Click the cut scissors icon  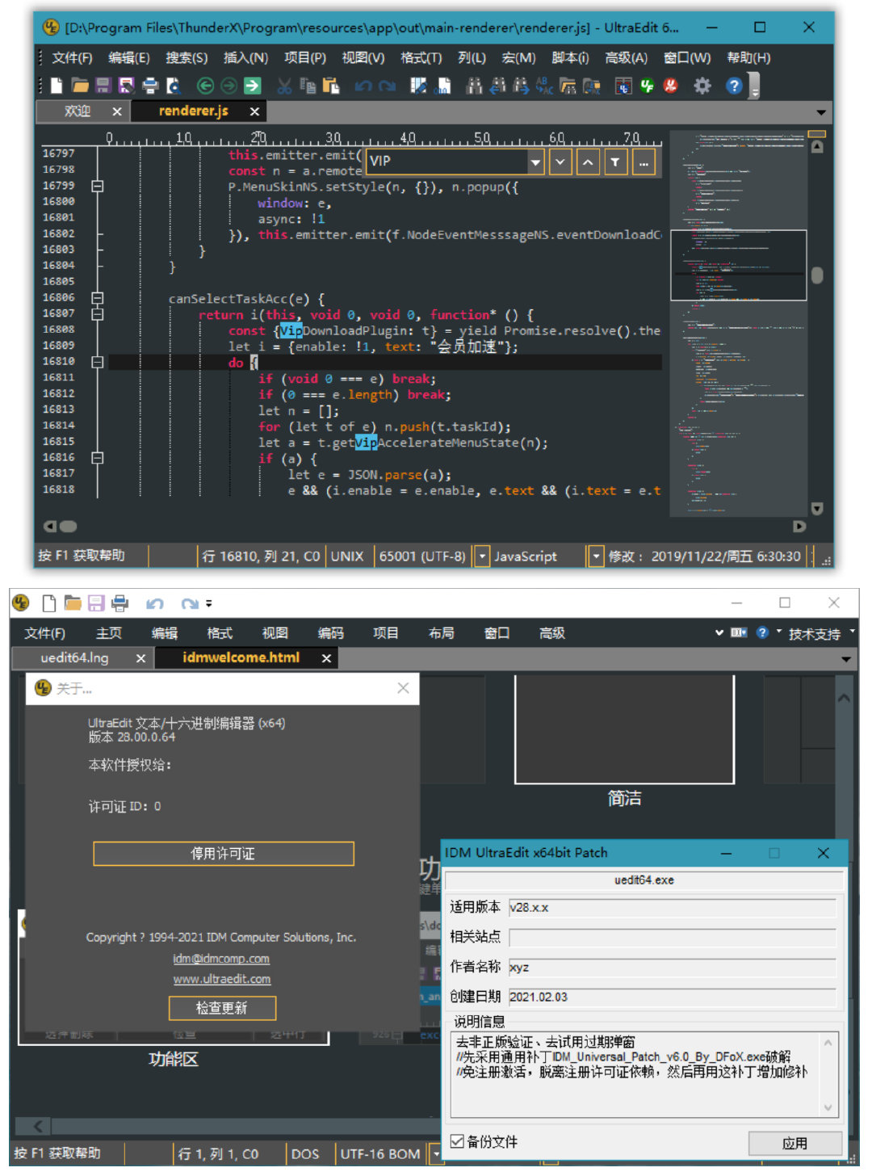click(x=283, y=86)
